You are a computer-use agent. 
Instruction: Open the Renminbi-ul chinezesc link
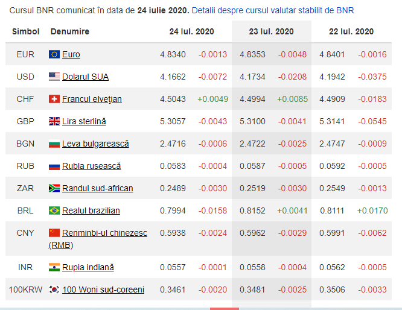pyautogui.click(x=104, y=233)
